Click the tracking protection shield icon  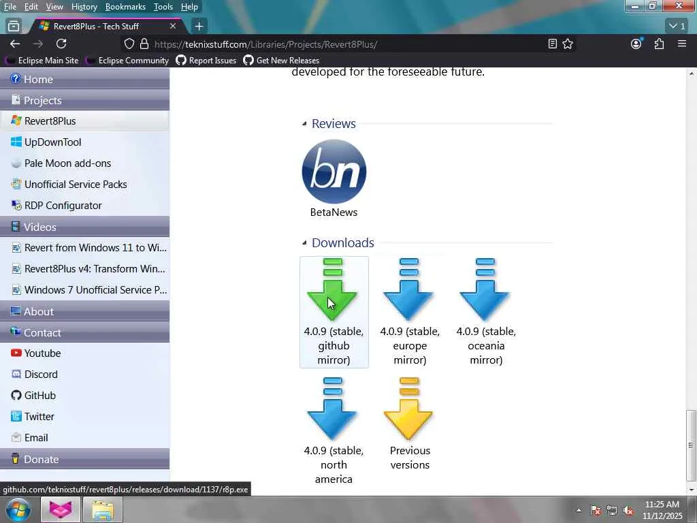(129, 44)
